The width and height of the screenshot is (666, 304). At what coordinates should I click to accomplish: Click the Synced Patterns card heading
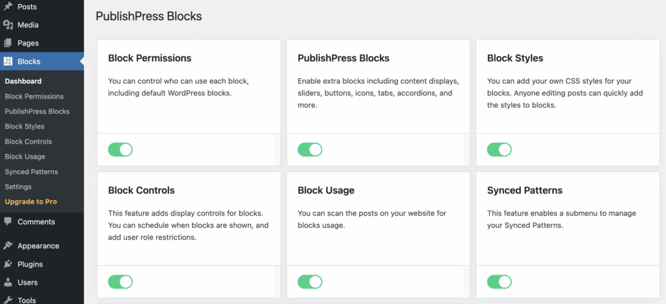pos(525,190)
